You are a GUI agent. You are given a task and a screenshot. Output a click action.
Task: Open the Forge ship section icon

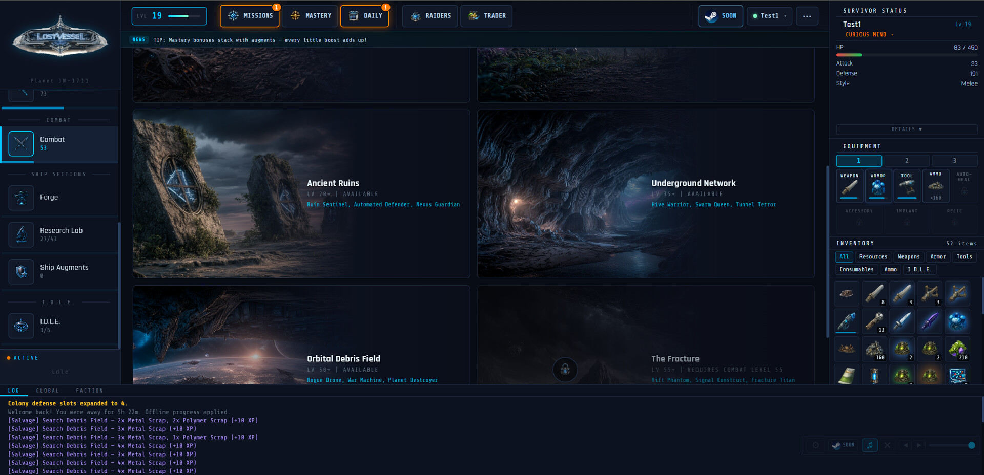pyautogui.click(x=21, y=198)
